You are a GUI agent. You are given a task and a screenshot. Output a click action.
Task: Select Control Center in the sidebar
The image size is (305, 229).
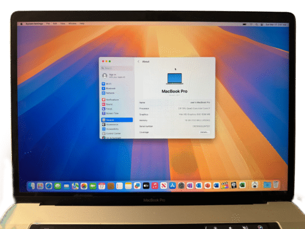click(117, 133)
